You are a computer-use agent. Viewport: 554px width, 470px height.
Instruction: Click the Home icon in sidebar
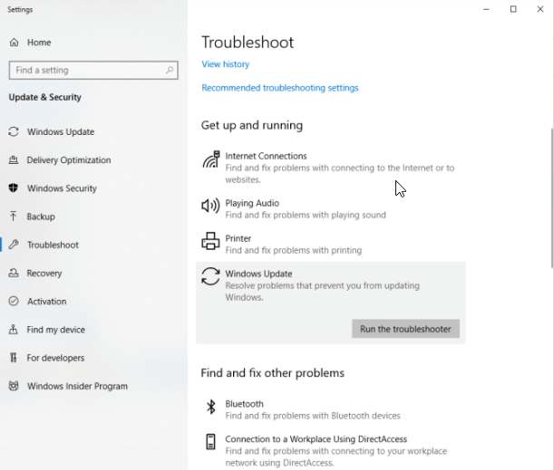click(x=15, y=43)
